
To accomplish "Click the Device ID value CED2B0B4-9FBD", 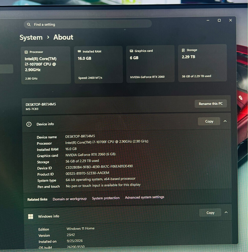I will pos(99,167).
